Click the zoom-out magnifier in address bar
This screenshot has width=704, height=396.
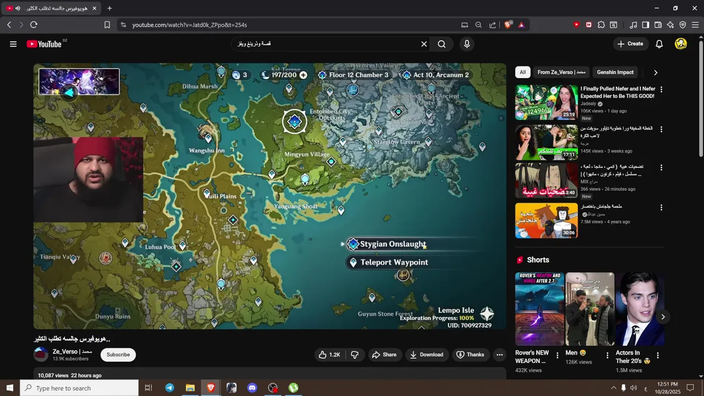click(x=479, y=25)
